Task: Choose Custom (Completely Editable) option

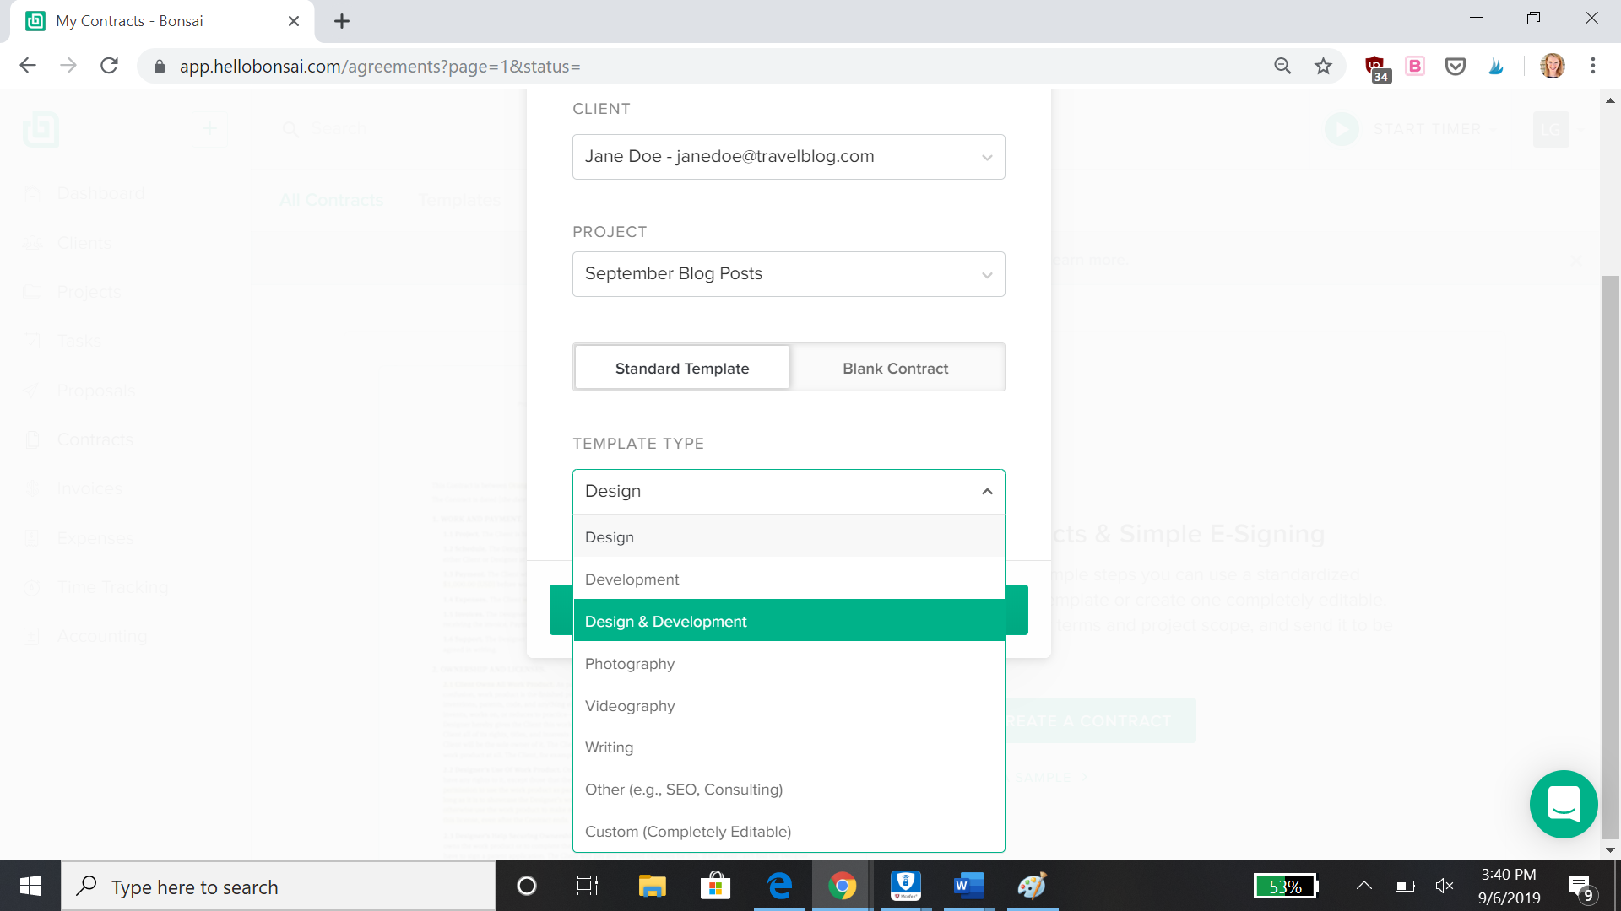Action: (789, 831)
